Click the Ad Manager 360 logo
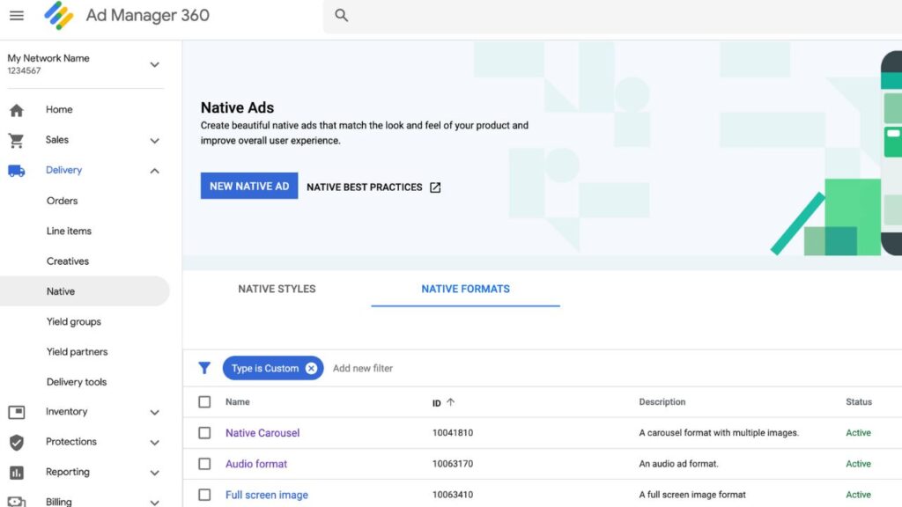Screen dimensions: 902x507 tap(59, 15)
